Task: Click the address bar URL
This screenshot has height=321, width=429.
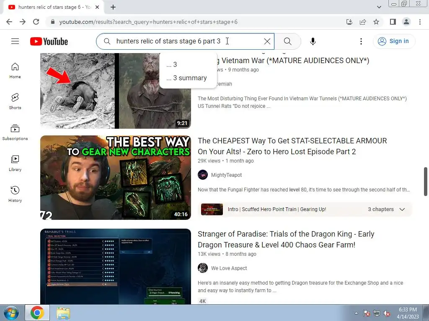Action: tap(148, 22)
